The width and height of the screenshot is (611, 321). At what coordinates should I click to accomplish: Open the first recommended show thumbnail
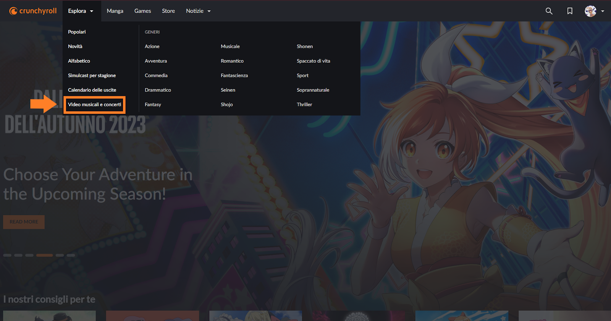coord(49,316)
